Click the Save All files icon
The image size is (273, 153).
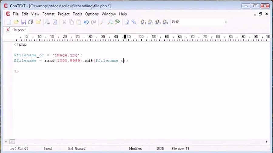(x=31, y=22)
